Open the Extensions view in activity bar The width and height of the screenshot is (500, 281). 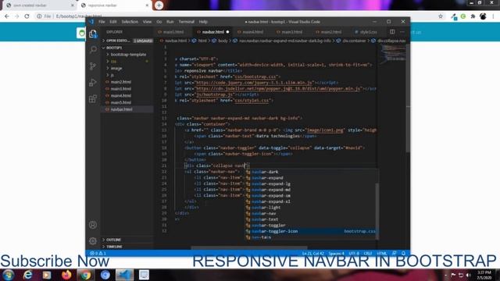point(93,99)
